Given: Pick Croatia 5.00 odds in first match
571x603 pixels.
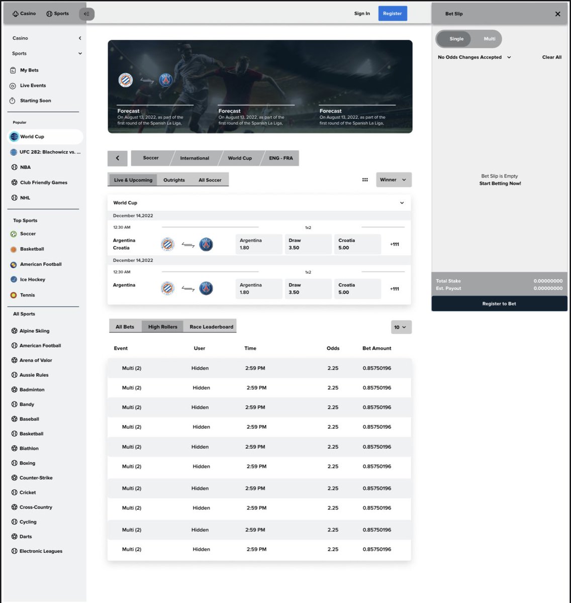Looking at the screenshot, I should point(357,244).
